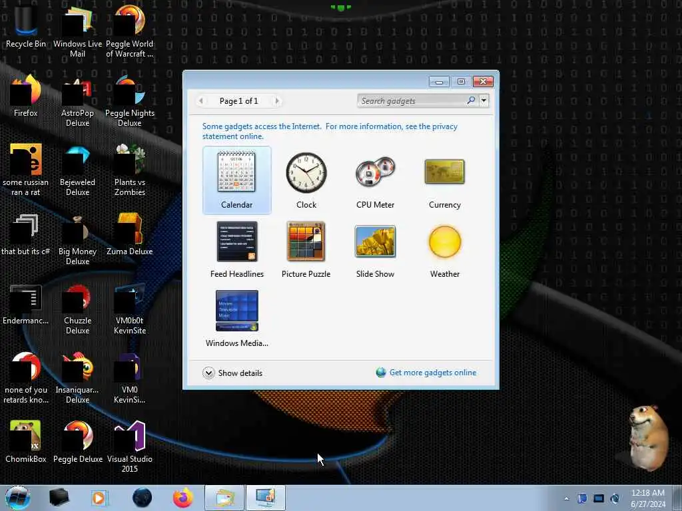682x511 pixels.
Task: Select Chuzzle Deluxe desktop icon
Action: tap(77, 308)
